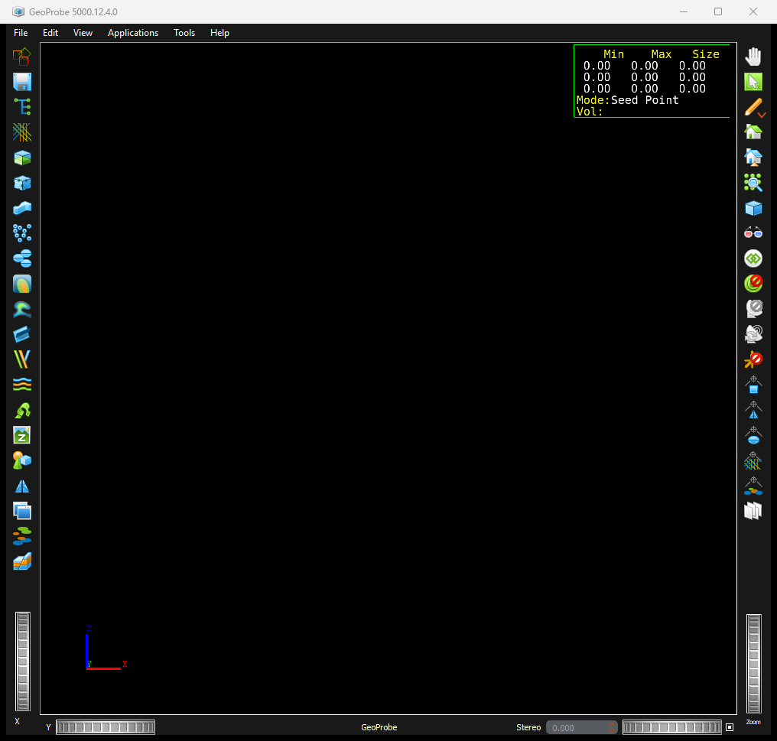Open the Z landscape image icon
777x741 pixels.
pos(22,436)
